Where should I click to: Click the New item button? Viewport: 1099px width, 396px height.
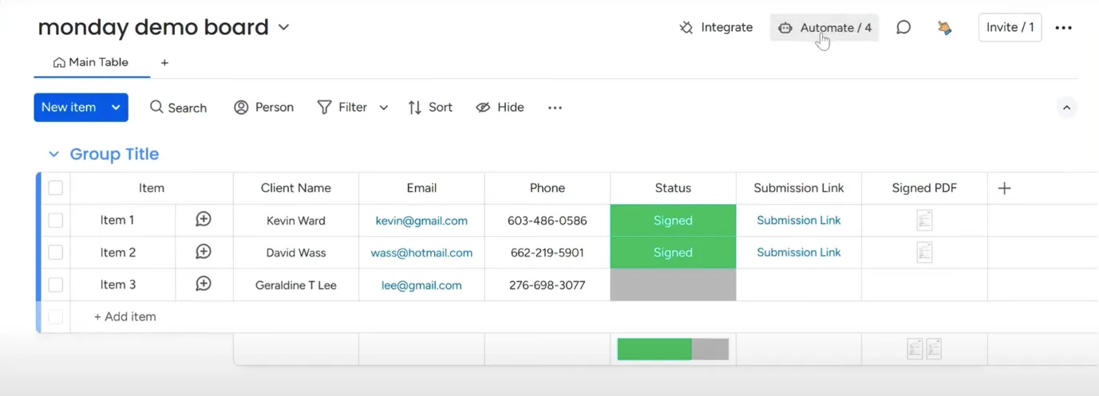(x=69, y=108)
